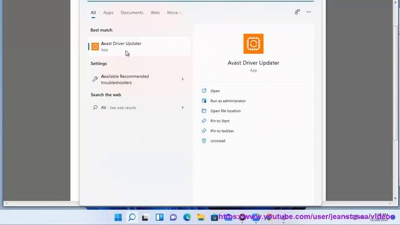Screen dimensions: 400x225
Task: Switch to the Documents tab
Action: pyautogui.click(x=132, y=12)
